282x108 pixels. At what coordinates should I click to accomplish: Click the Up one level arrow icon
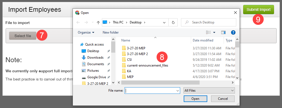[98, 22]
